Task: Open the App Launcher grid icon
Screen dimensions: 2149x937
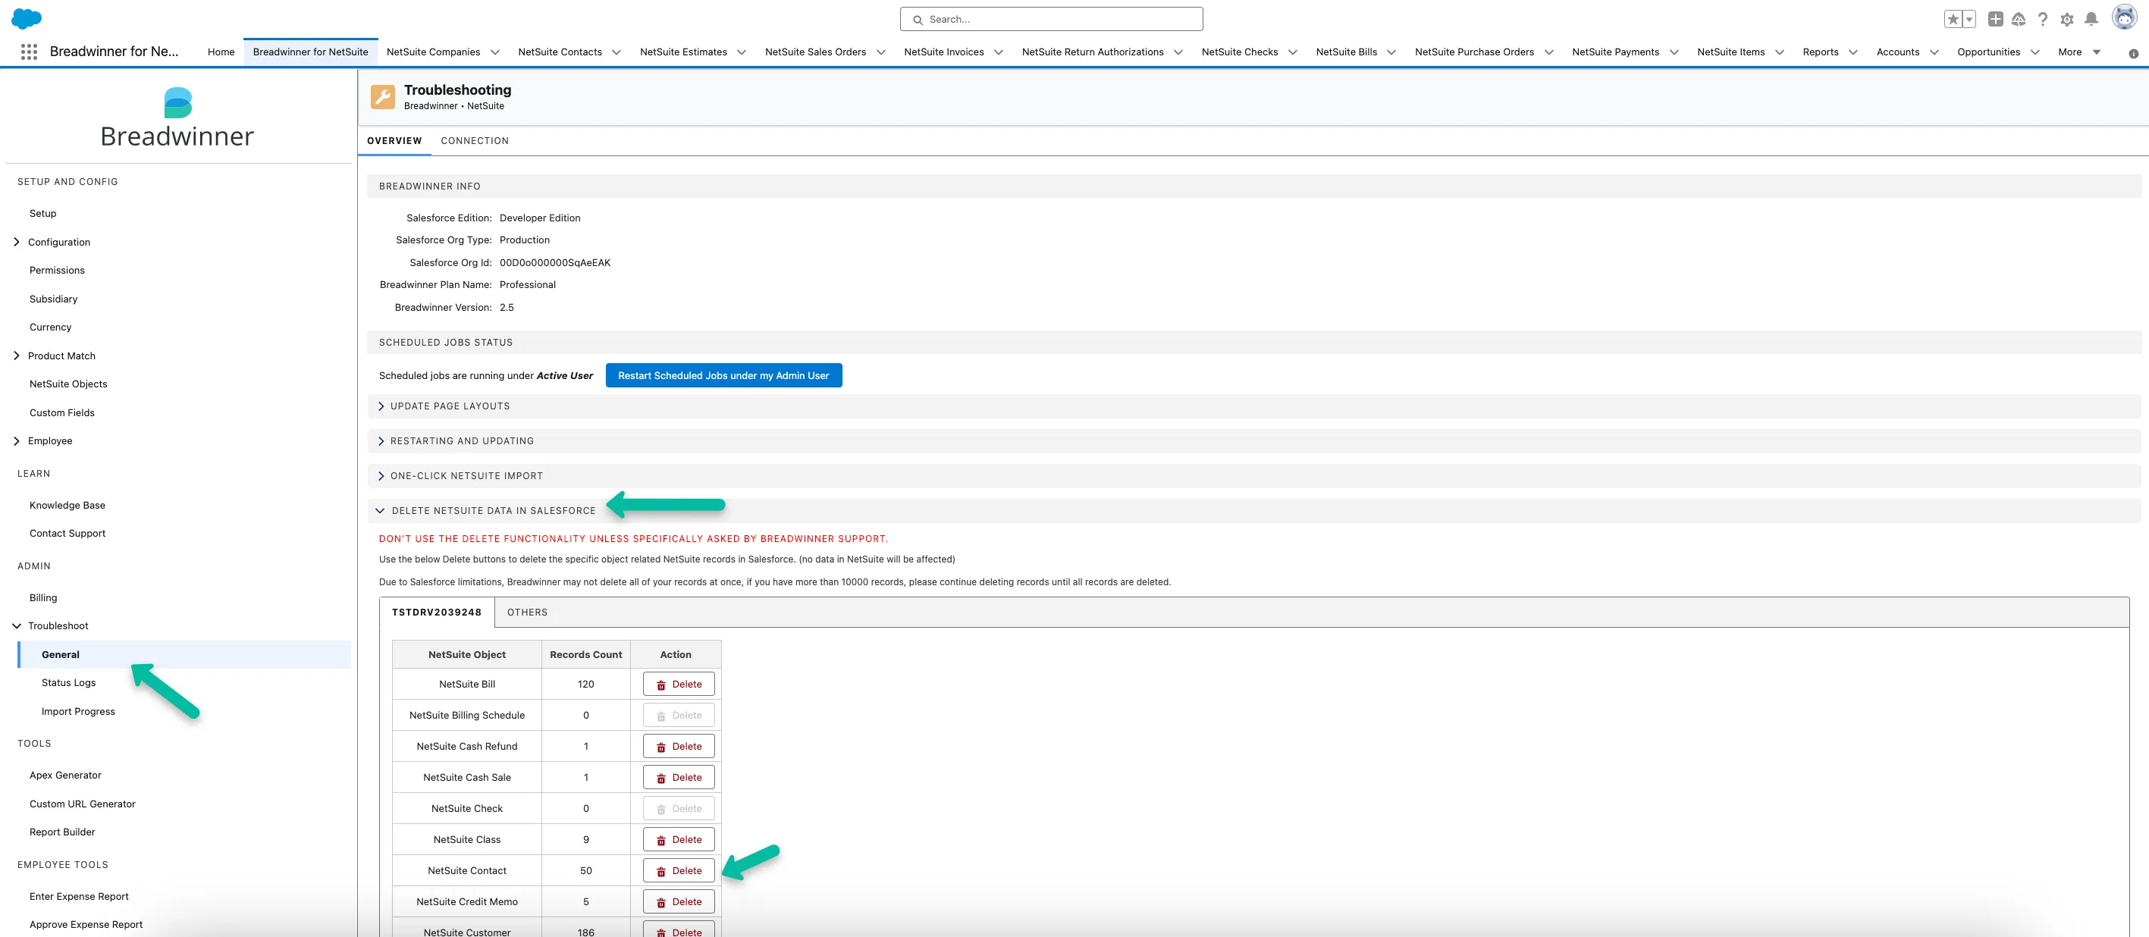Action: (x=28, y=52)
